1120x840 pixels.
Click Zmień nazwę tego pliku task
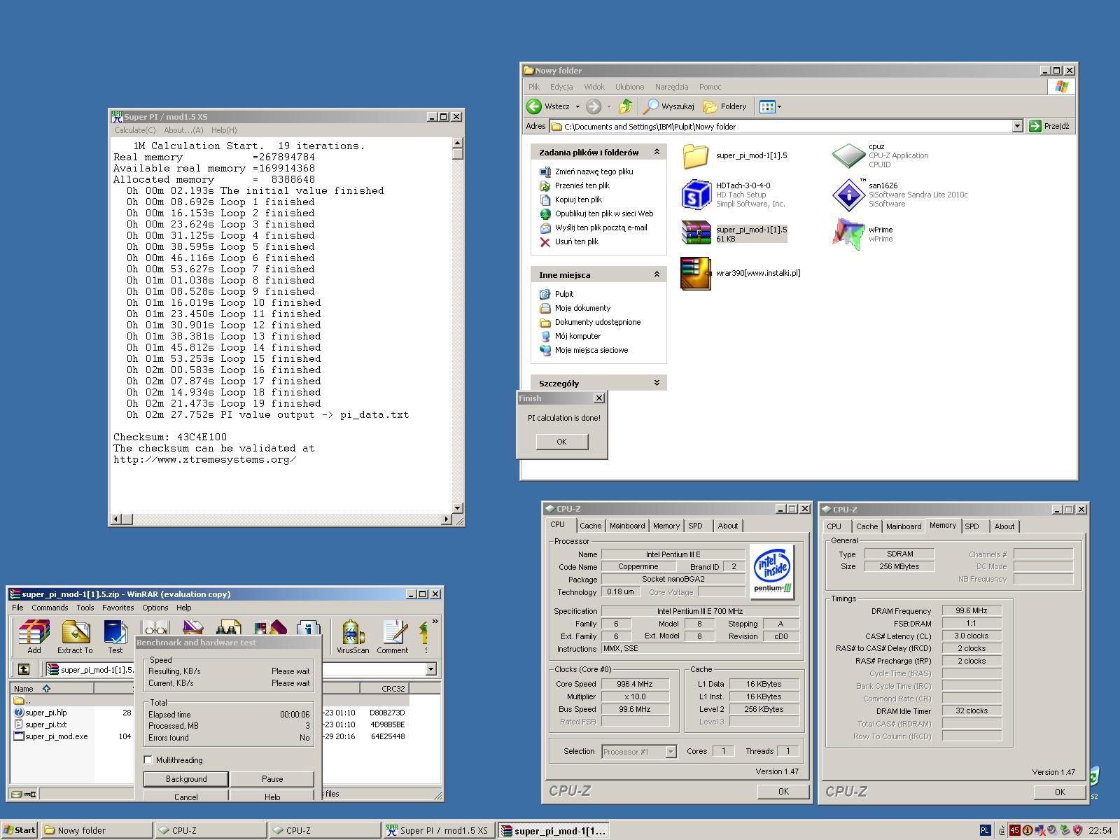[x=594, y=171]
